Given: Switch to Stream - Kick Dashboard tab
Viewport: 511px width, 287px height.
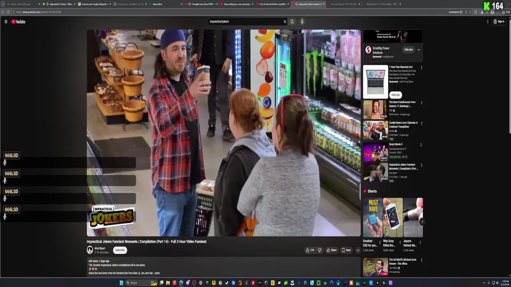Looking at the screenshot, I should 23,4.
